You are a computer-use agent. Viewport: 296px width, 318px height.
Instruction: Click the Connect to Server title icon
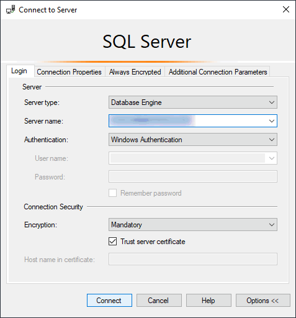[11, 10]
